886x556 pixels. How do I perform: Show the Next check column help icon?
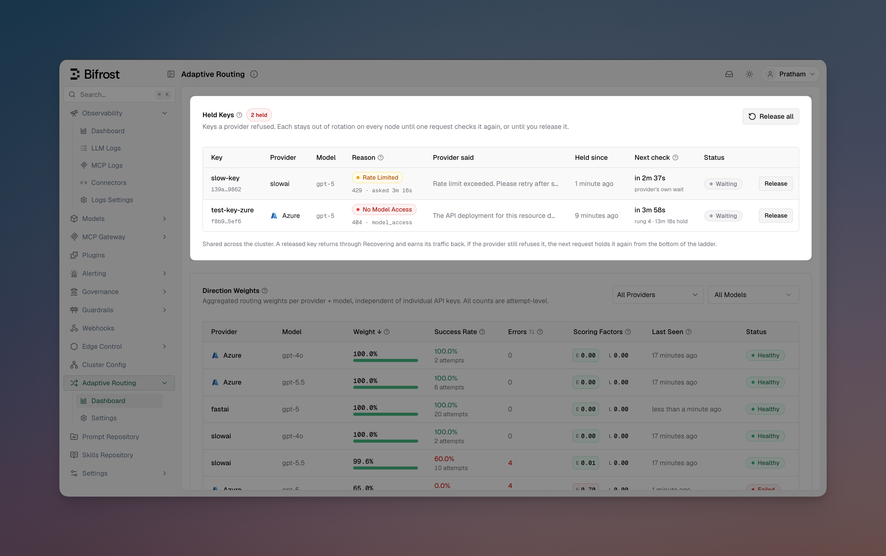(675, 158)
